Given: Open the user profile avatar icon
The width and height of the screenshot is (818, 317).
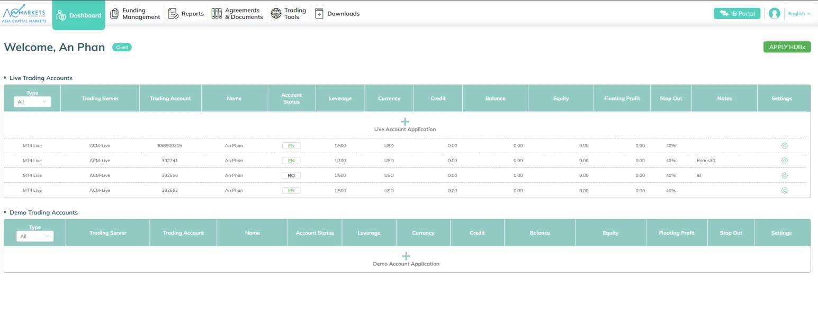Looking at the screenshot, I should (x=774, y=14).
